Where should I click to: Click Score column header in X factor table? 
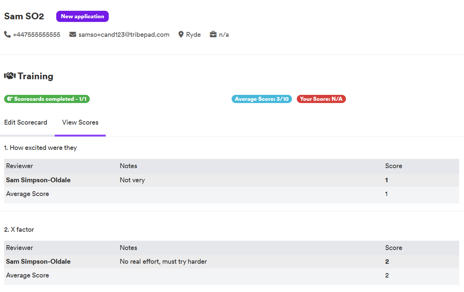394,248
